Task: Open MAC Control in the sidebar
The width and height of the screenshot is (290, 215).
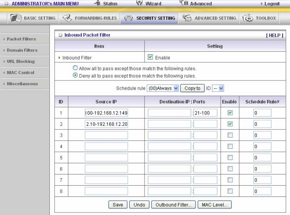Action: coord(21,73)
